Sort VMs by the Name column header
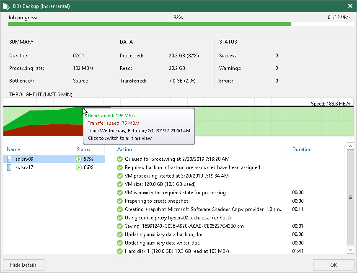 tap(13, 149)
